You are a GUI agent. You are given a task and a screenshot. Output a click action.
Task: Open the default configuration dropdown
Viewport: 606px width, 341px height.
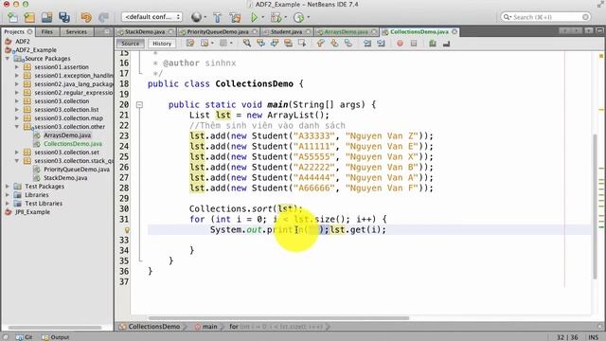point(151,17)
